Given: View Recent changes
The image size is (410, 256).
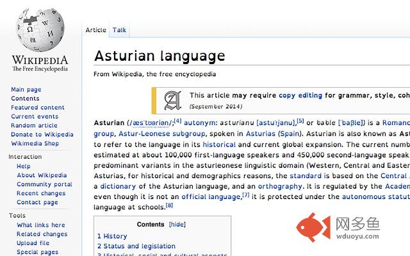Looking at the screenshot, I should click(41, 193).
